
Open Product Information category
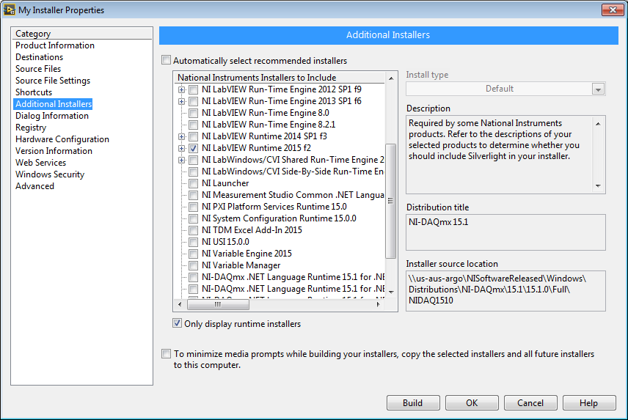(55, 45)
